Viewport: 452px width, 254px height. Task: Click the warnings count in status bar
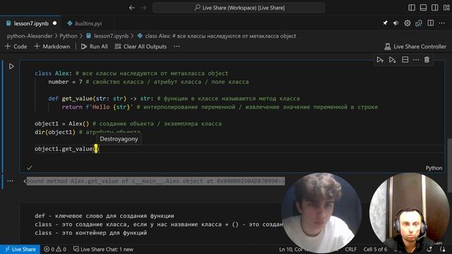(x=61, y=249)
